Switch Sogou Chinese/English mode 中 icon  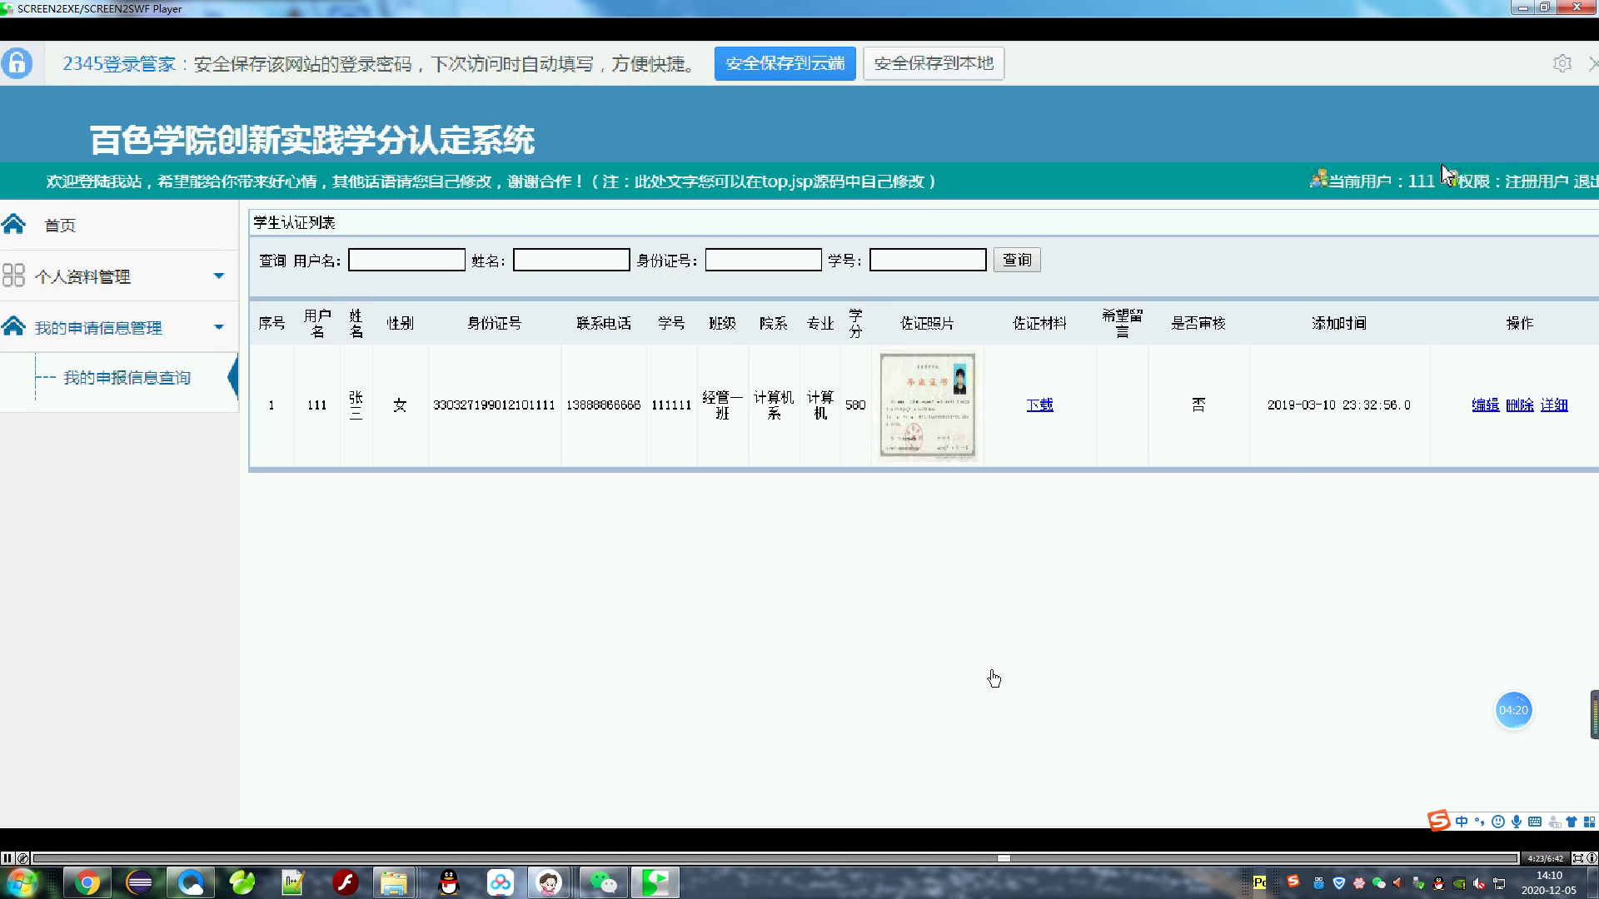[x=1462, y=822]
